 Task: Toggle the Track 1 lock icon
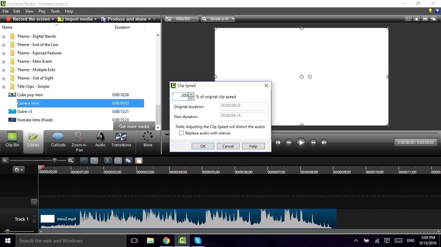click(x=34, y=222)
